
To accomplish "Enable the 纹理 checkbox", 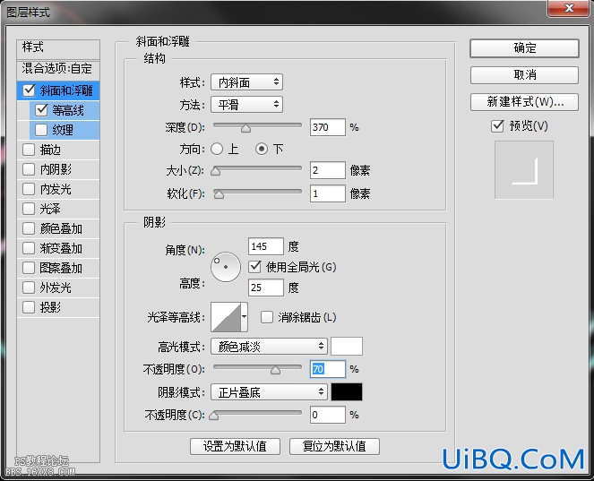I will 41,130.
